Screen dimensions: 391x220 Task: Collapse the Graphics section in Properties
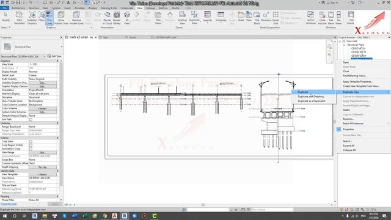pos(57,61)
